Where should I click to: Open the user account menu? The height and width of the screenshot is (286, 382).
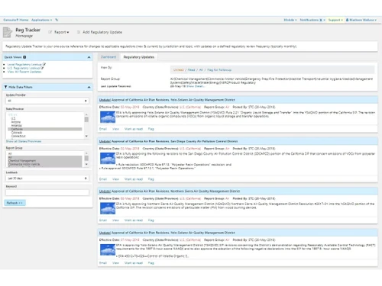361,20
